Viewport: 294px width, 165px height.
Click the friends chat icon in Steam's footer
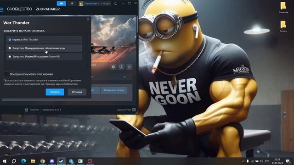coord(134,110)
